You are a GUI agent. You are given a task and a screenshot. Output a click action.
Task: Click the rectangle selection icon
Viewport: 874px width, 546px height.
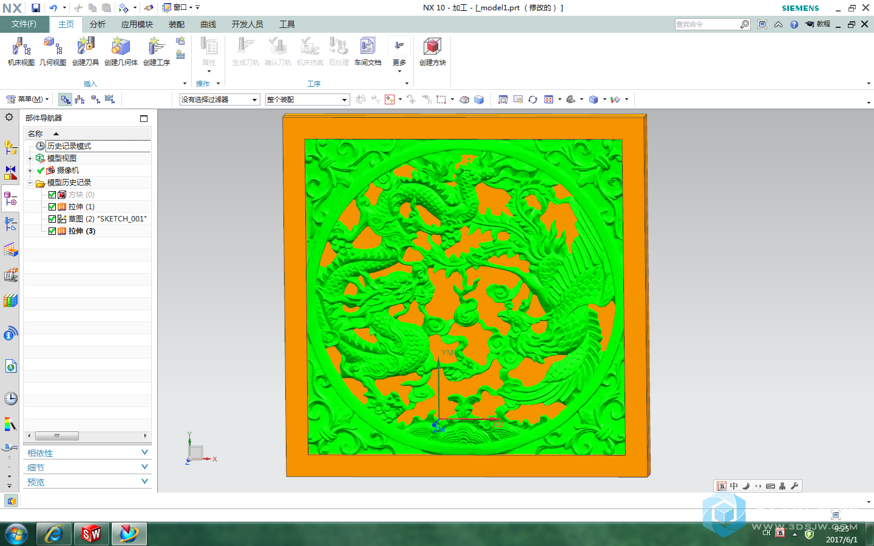point(441,99)
